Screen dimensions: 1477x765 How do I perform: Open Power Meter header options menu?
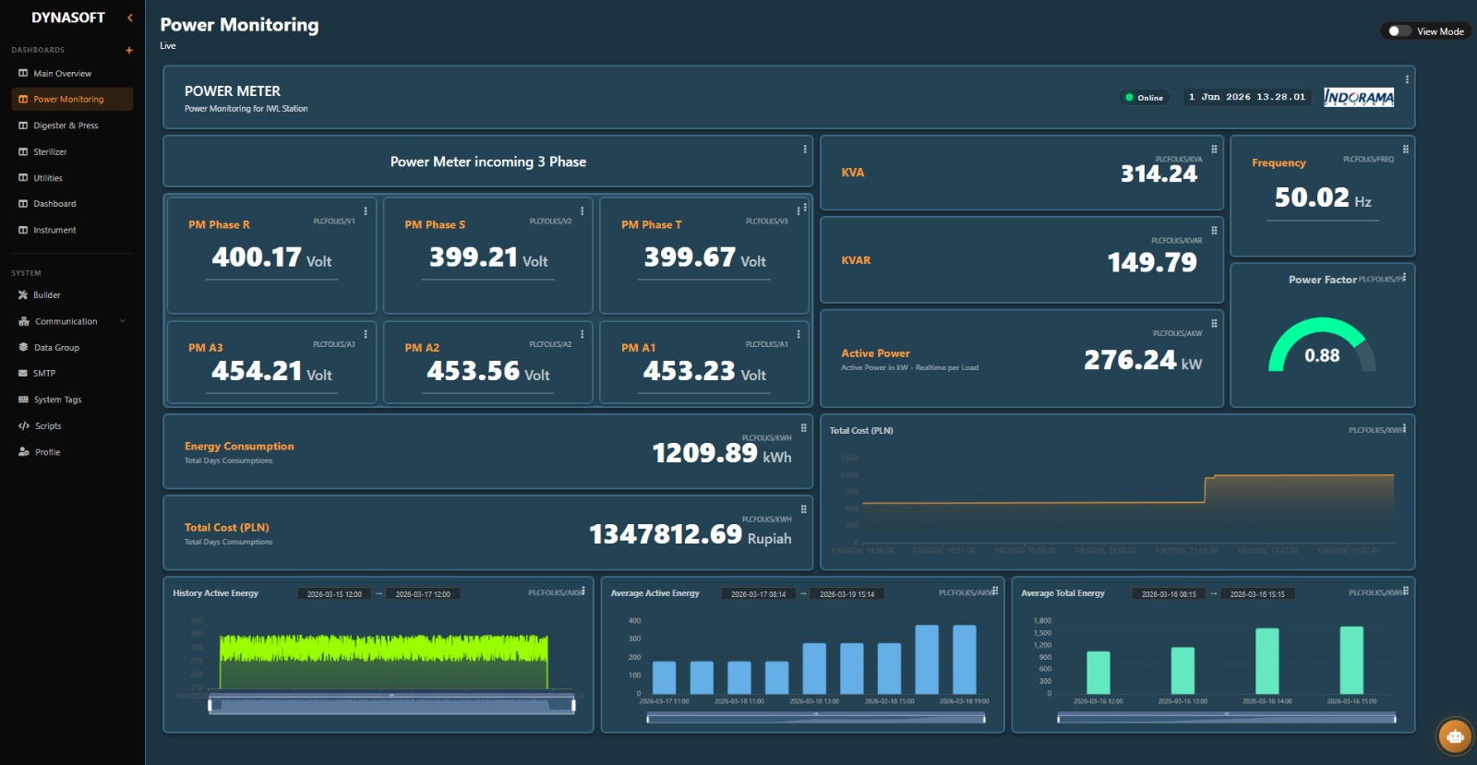click(x=1407, y=79)
